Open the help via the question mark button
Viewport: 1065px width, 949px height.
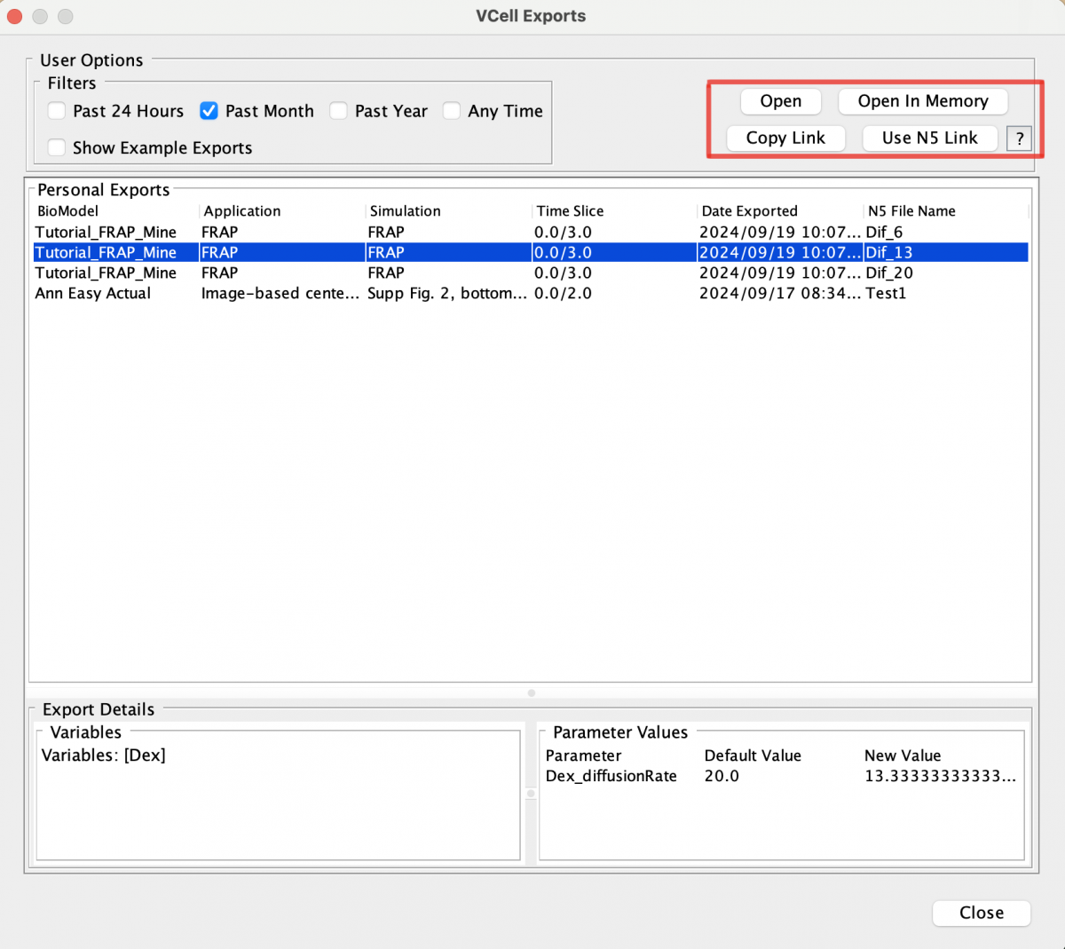[x=1019, y=138]
